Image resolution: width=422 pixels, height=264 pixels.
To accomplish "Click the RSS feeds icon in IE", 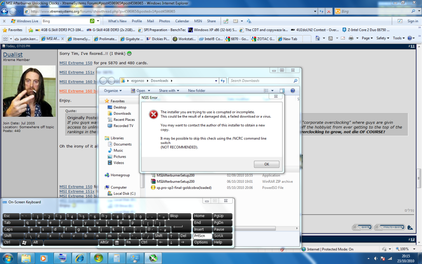I will point(331,38).
